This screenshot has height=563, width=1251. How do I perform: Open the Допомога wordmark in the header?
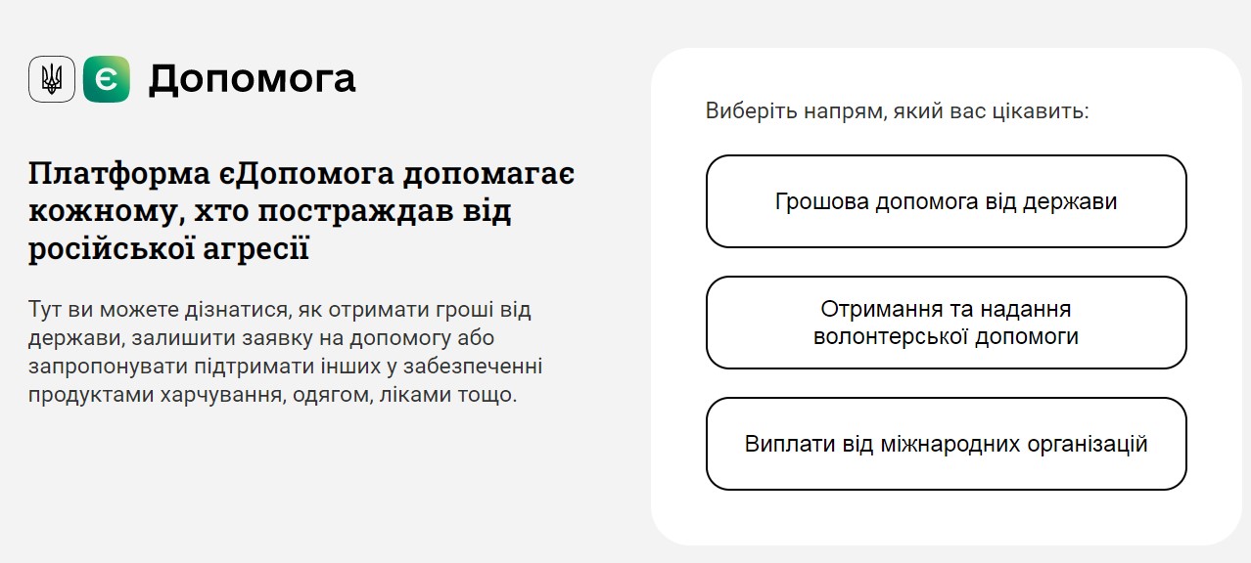tap(252, 79)
